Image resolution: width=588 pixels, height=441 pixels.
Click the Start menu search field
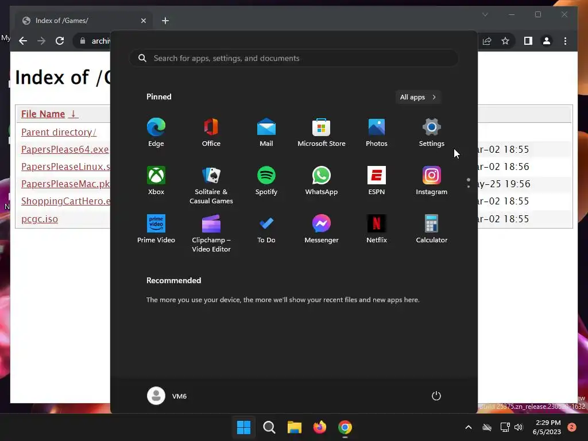point(294,58)
